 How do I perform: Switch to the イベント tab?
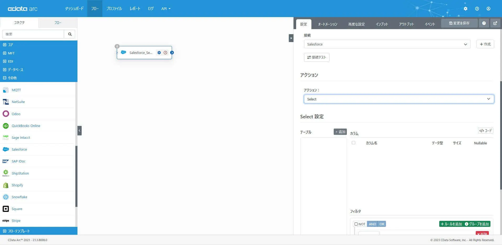[x=430, y=24]
